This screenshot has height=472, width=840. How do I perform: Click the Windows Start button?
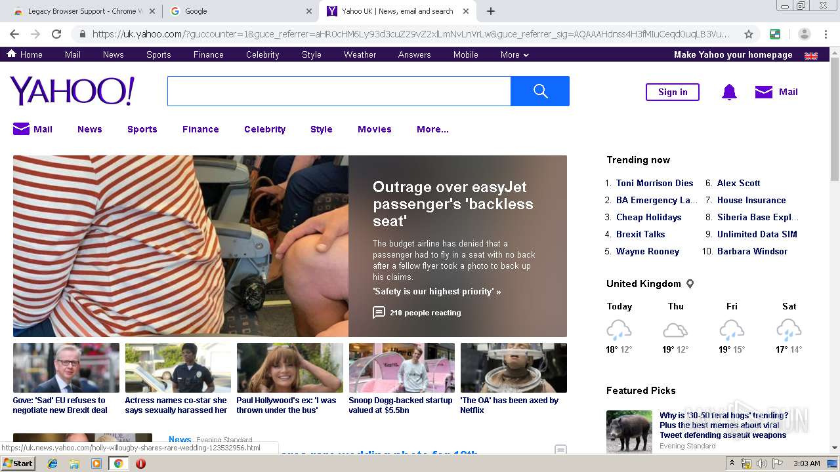[18, 463]
